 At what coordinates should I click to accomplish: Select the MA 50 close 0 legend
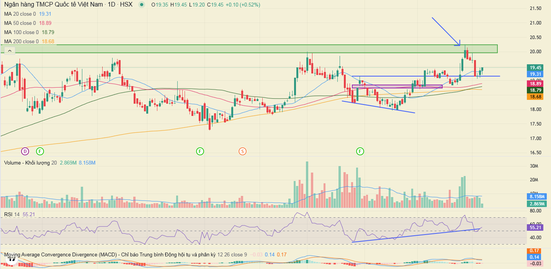pos(20,23)
